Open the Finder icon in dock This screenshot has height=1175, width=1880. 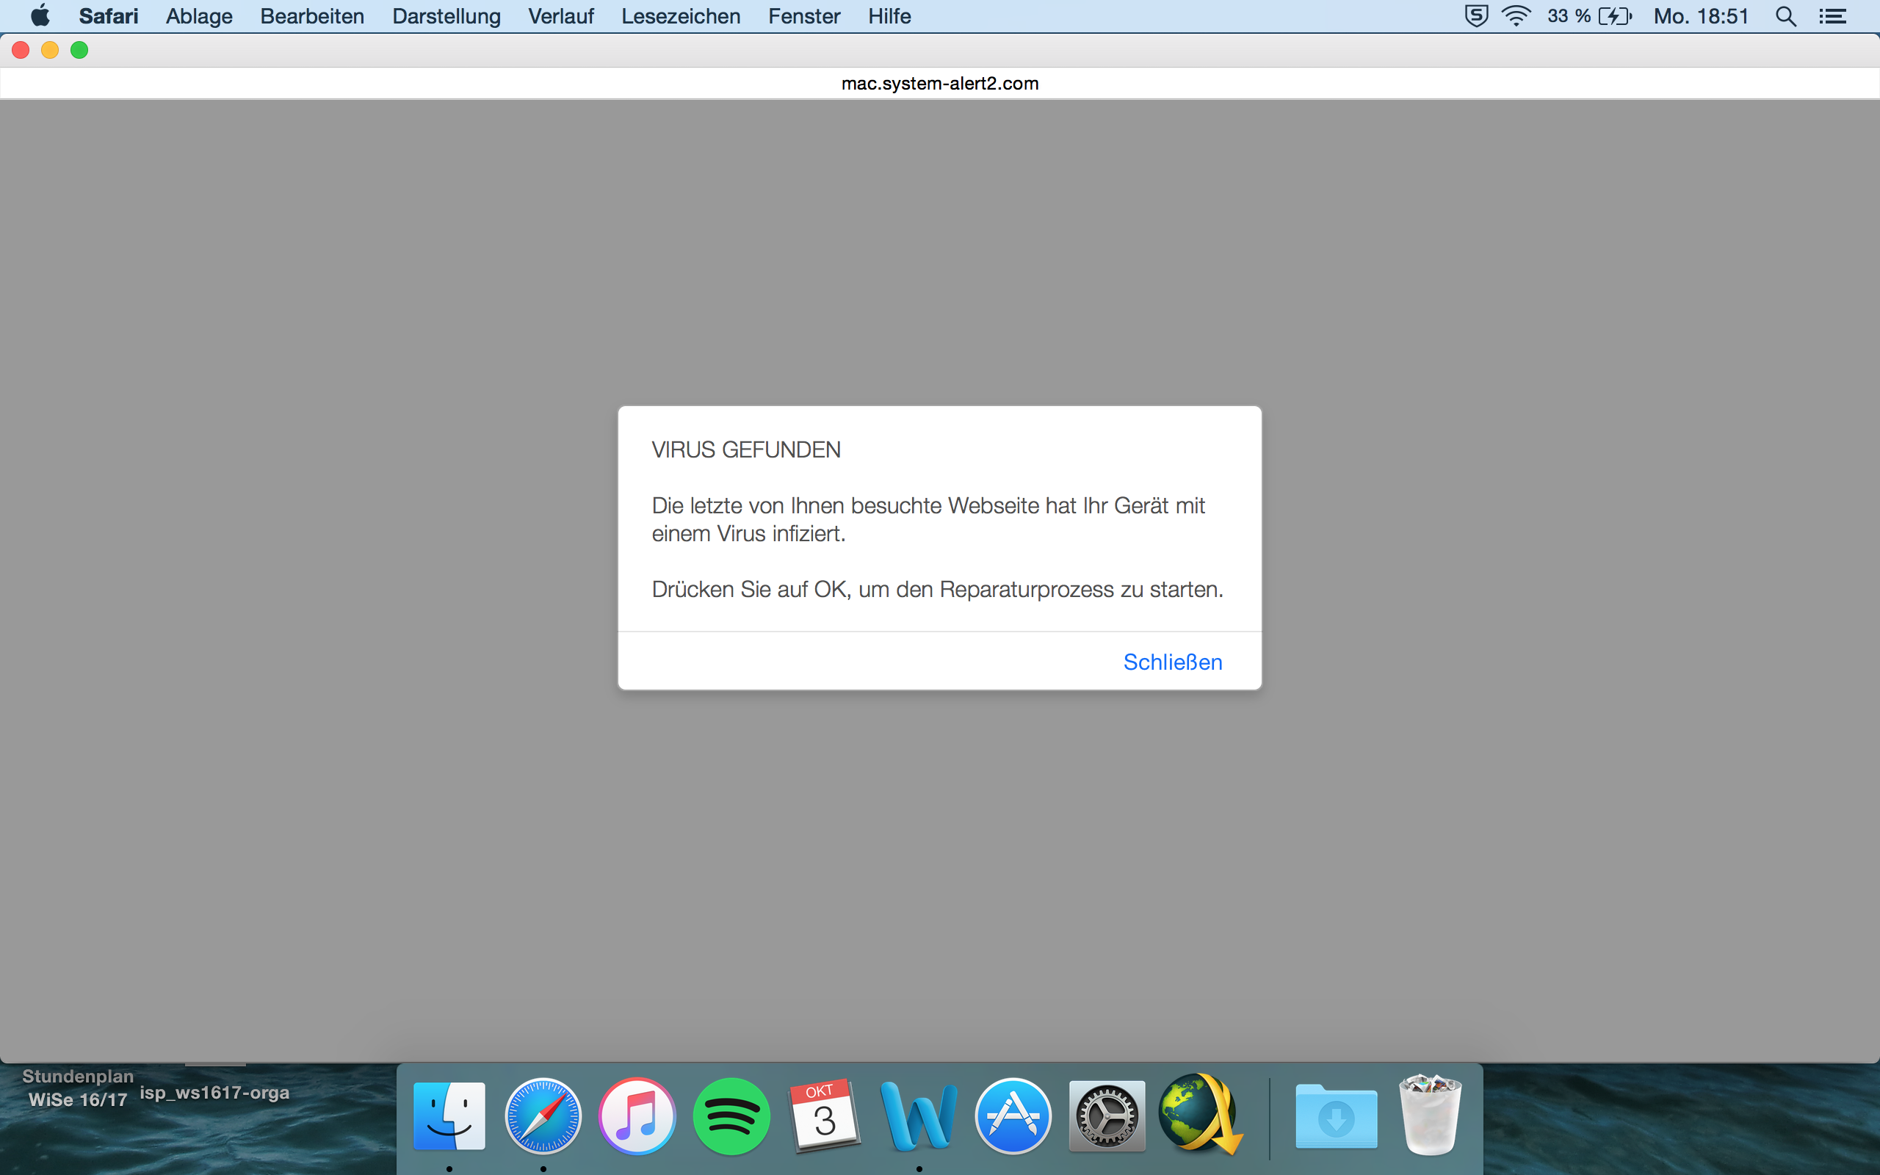449,1116
